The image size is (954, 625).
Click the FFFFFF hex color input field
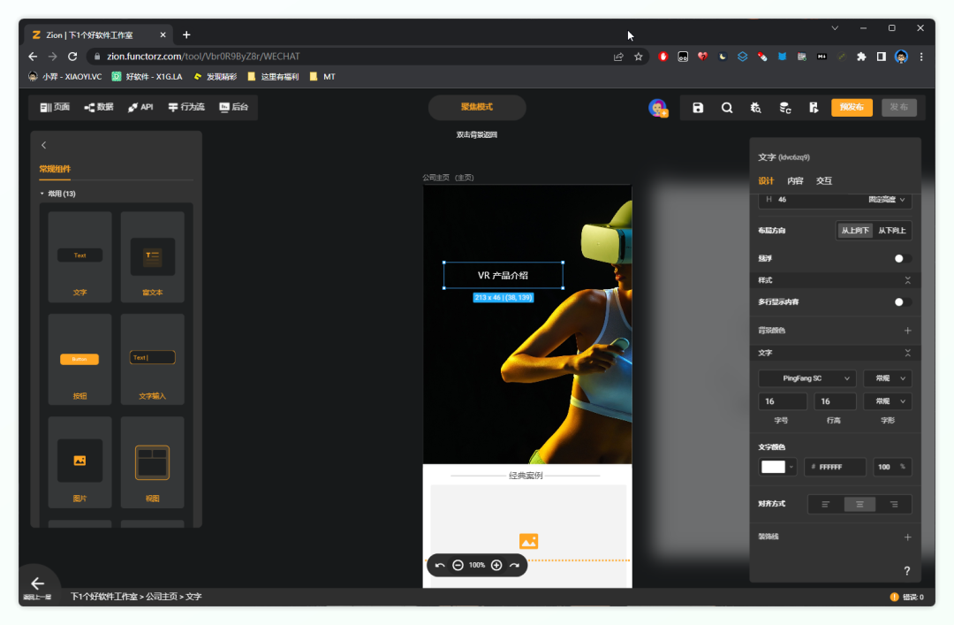[839, 467]
